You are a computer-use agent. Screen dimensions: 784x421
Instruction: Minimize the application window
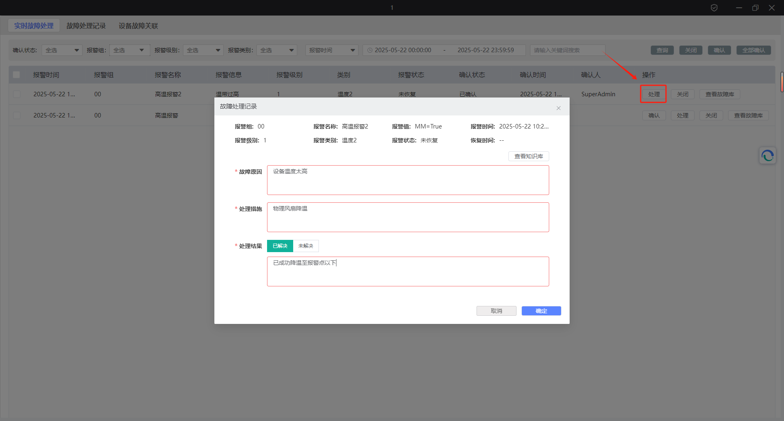pyautogui.click(x=739, y=8)
